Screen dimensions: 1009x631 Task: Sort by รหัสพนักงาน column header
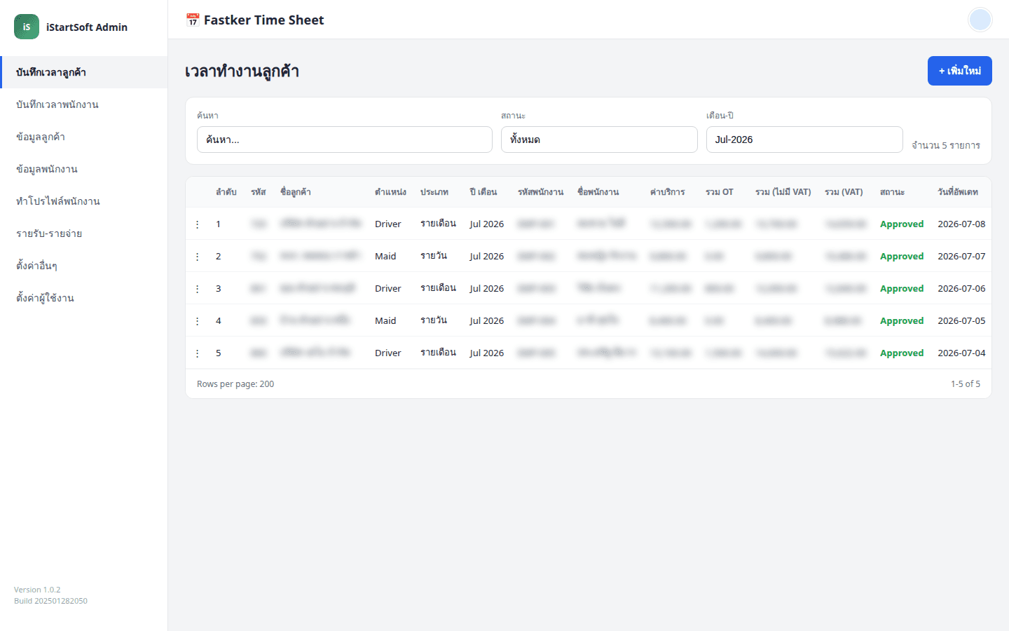pos(540,192)
